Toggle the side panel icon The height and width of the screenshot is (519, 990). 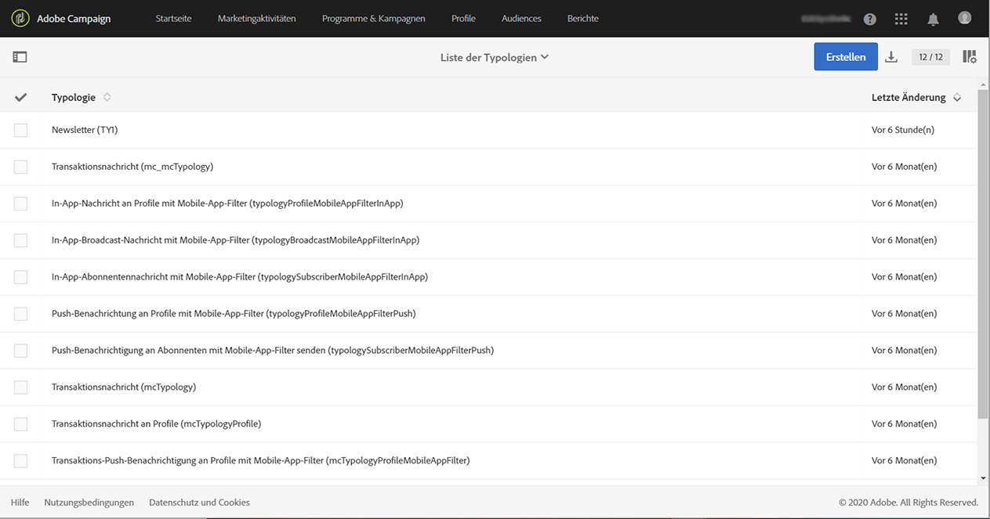tap(20, 57)
